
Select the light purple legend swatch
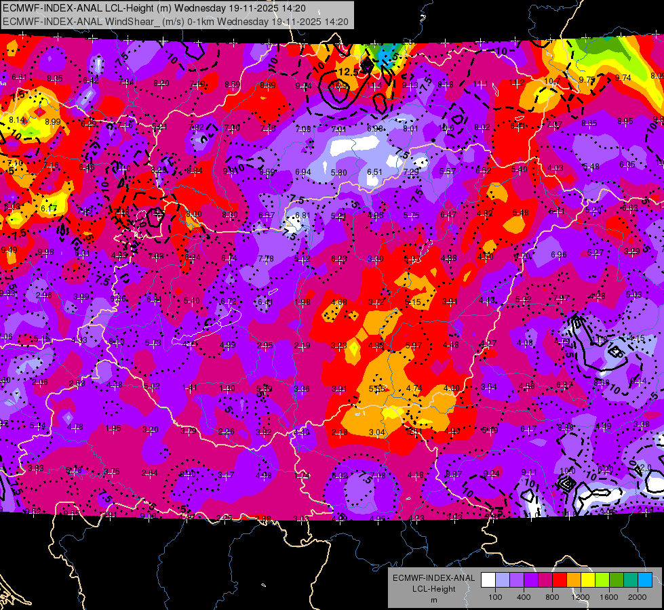tap(517, 580)
